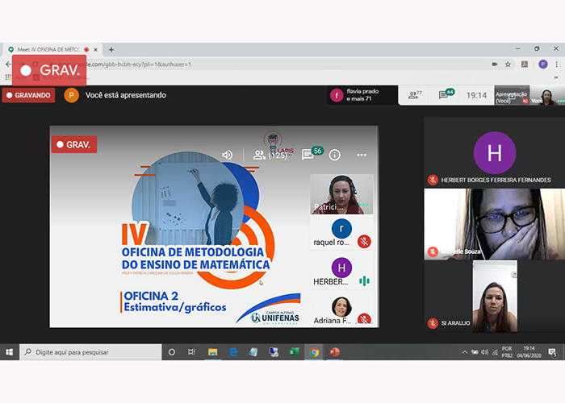Close the Meet: IV OFICINA tab
This screenshot has width=565, height=403.
[x=95, y=50]
